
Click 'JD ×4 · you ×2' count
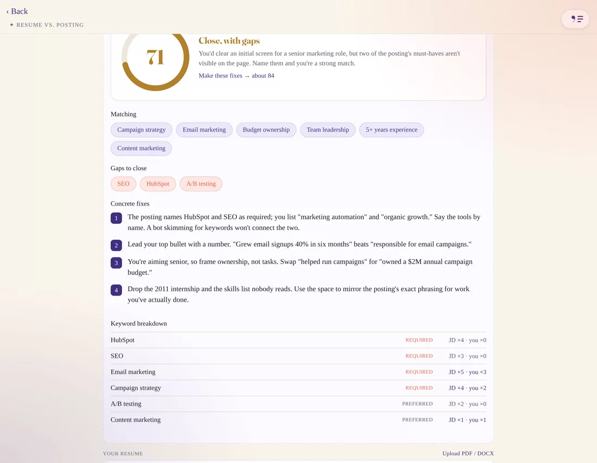[467, 388]
